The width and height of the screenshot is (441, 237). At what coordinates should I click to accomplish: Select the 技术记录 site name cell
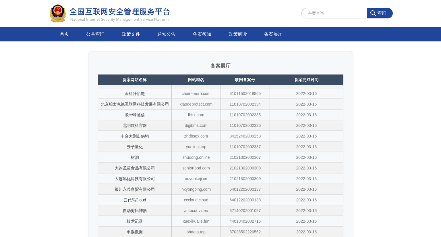[135, 221]
